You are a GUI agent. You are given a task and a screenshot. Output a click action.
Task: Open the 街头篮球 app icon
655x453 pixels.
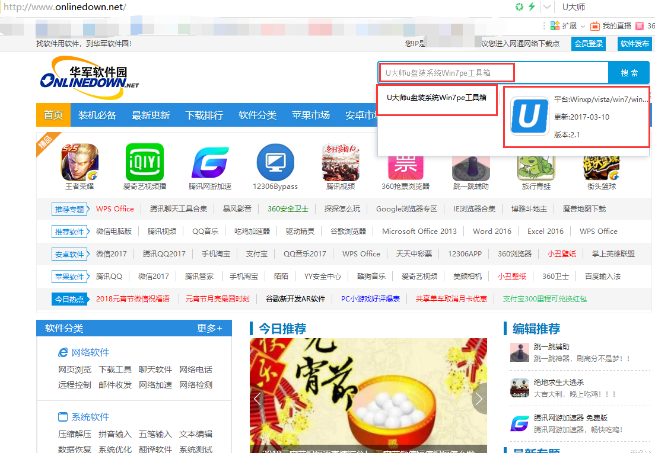(601, 166)
